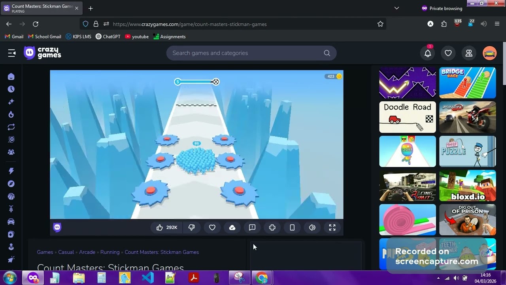This screenshot has width=506, height=285.
Task: Click the Windows Start button
Action: pyautogui.click(x=9, y=277)
